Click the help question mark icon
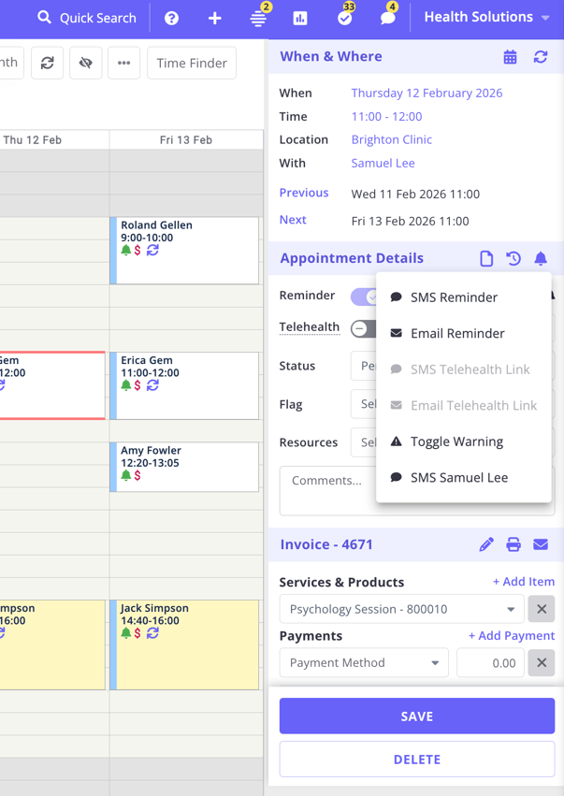The image size is (564, 796). [x=171, y=18]
